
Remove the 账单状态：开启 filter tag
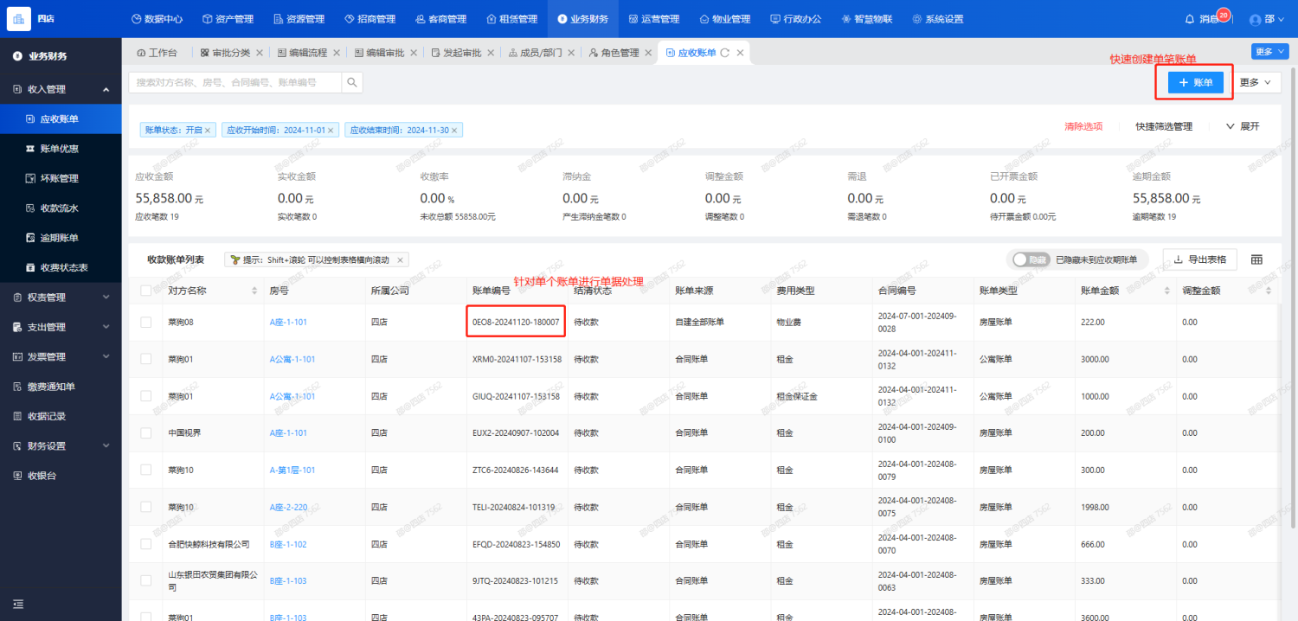click(x=208, y=131)
